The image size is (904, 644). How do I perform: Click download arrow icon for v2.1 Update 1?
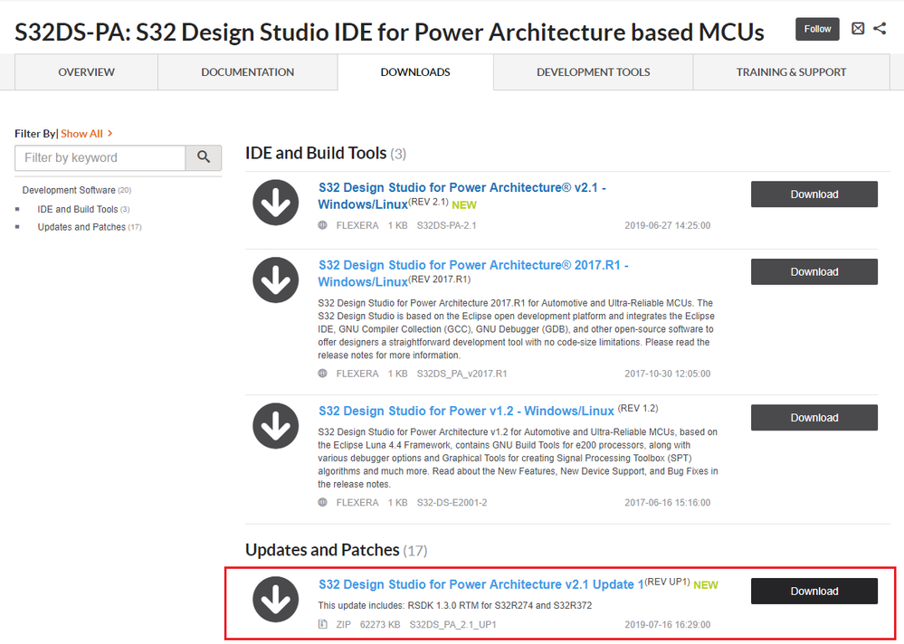276,599
